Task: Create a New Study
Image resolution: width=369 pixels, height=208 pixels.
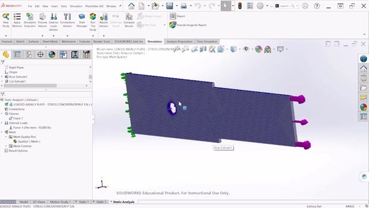Action: (6, 20)
